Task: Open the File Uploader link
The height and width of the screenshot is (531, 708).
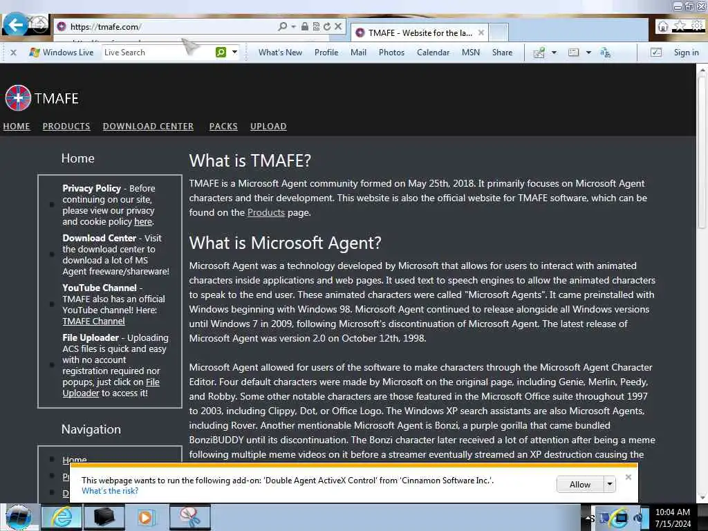Action: click(x=111, y=387)
